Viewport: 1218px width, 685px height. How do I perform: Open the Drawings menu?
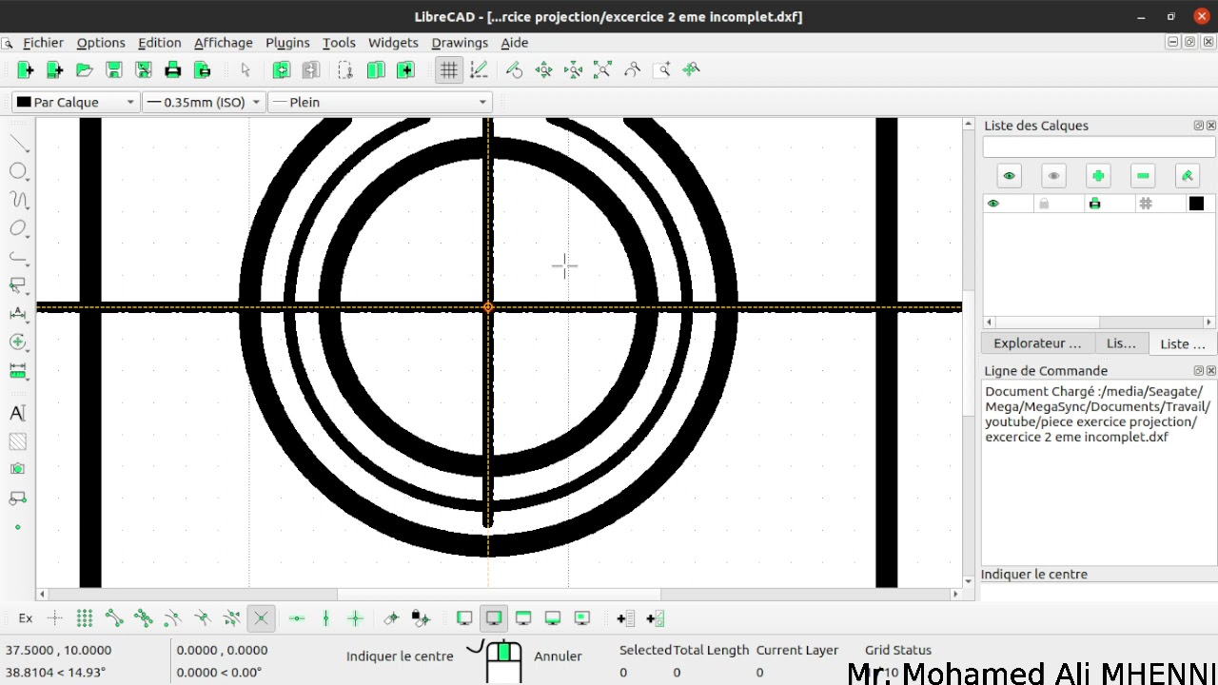[x=460, y=43]
